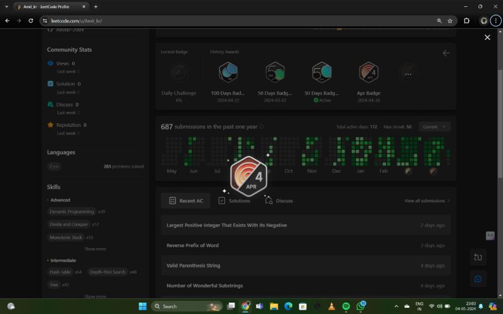Image resolution: width=503 pixels, height=314 pixels.
Task: Go back to the previous page
Action: coord(8,21)
